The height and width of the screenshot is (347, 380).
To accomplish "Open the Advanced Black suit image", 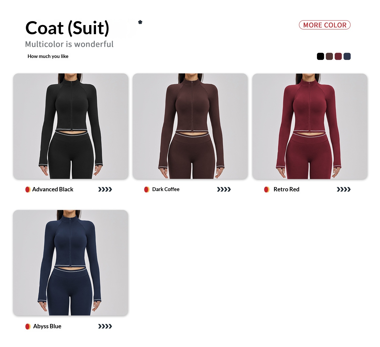I will 71,126.
